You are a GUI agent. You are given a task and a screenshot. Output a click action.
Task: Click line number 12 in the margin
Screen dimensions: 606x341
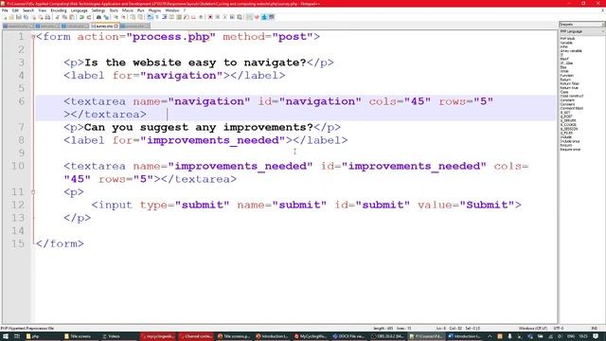pos(18,205)
